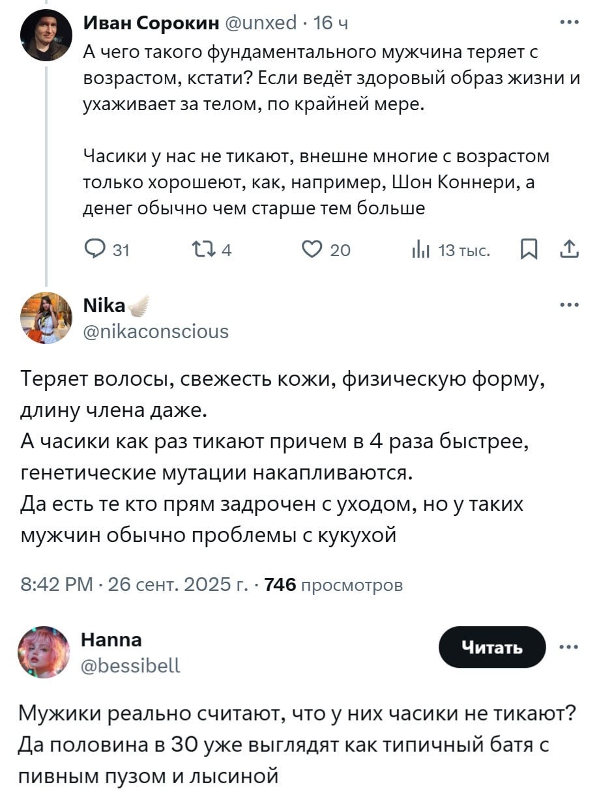
Task: Open the @nikaconscious handle link
Action: click(156, 332)
